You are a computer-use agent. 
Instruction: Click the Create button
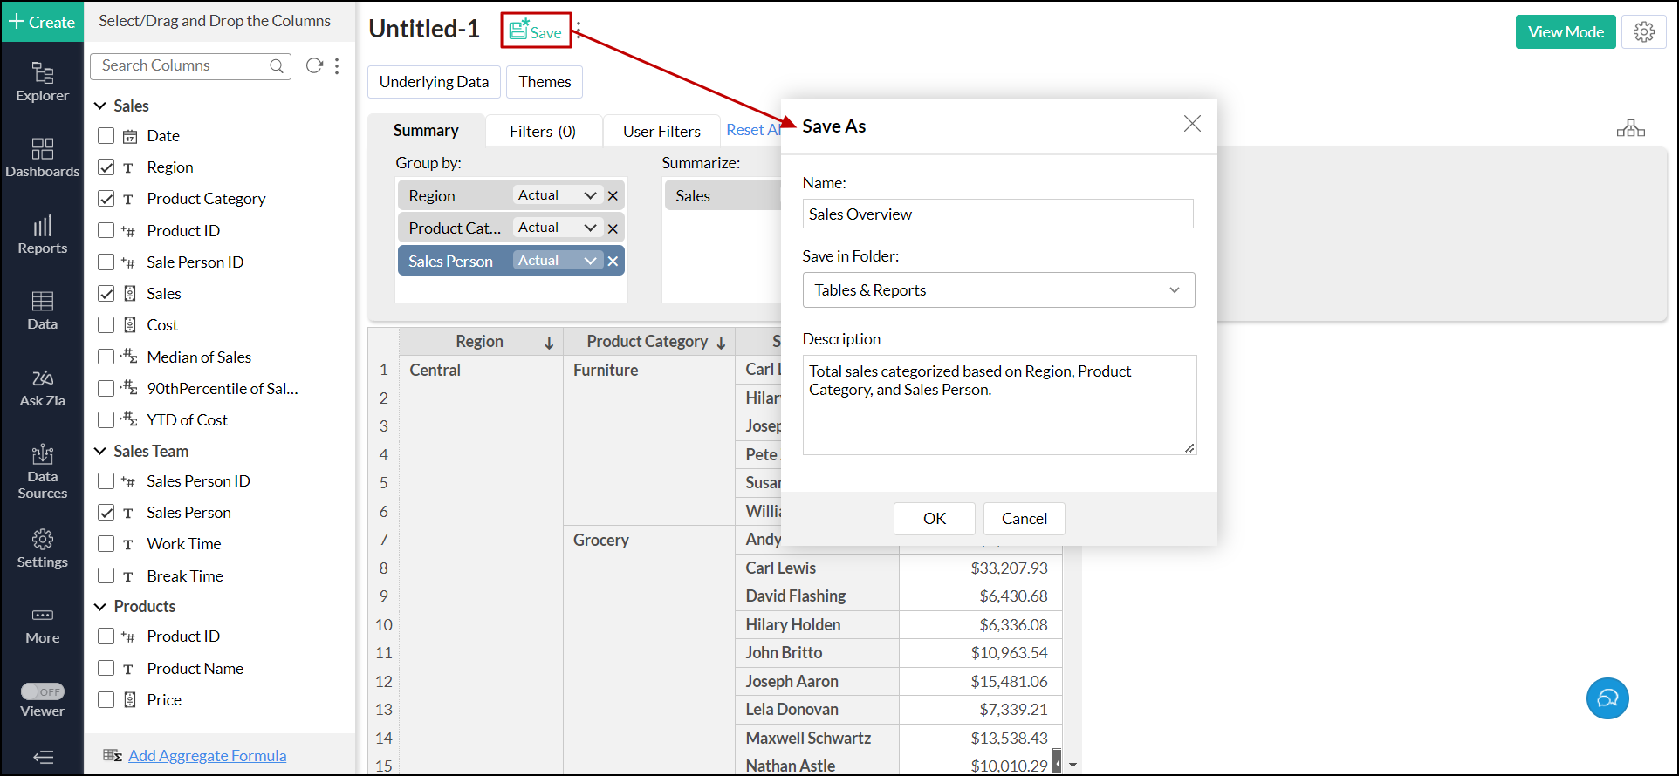[42, 22]
